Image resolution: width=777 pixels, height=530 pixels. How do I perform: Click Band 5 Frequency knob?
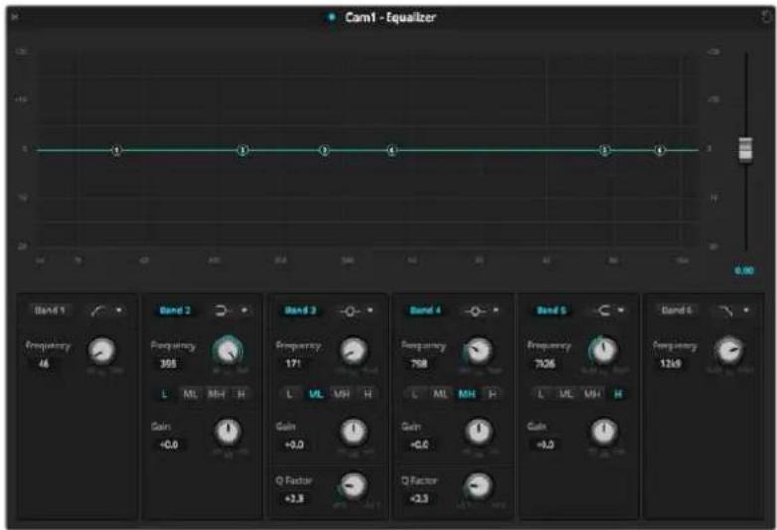pos(603,351)
